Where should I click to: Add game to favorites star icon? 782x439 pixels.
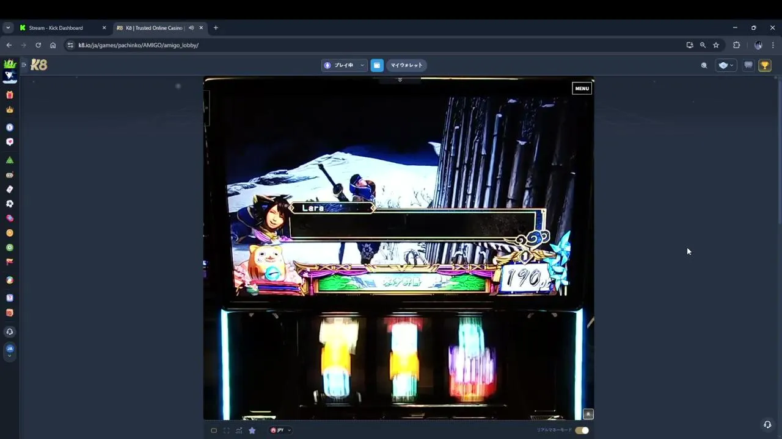pyautogui.click(x=252, y=430)
